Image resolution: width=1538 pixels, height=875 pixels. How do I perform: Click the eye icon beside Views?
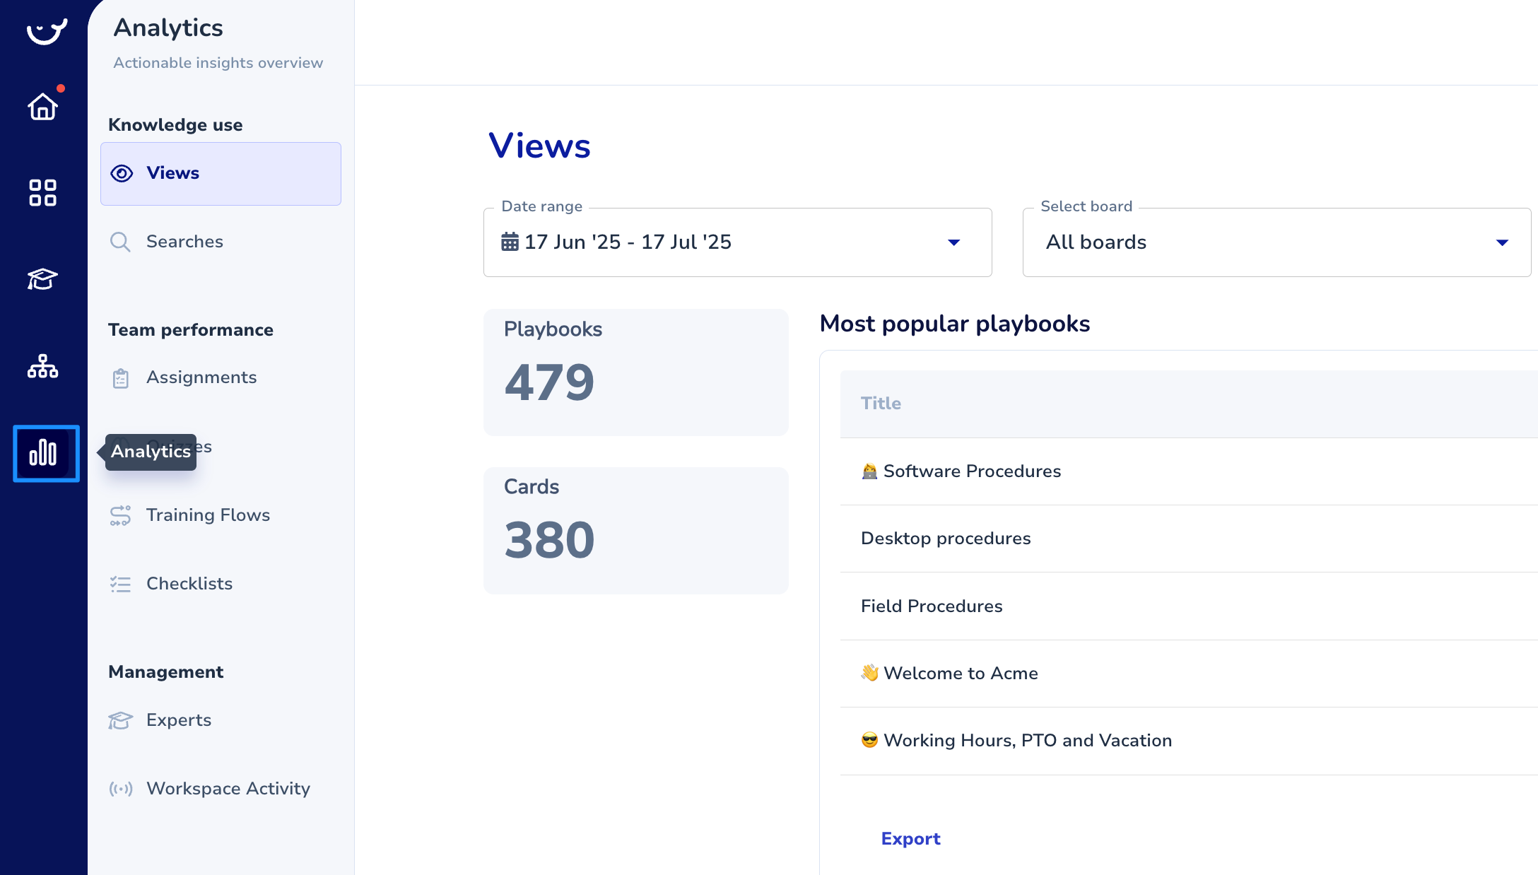(x=122, y=173)
